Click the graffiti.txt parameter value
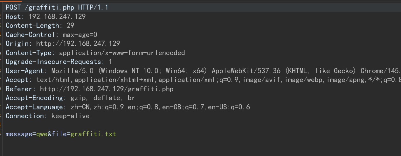 [x=93, y=134]
